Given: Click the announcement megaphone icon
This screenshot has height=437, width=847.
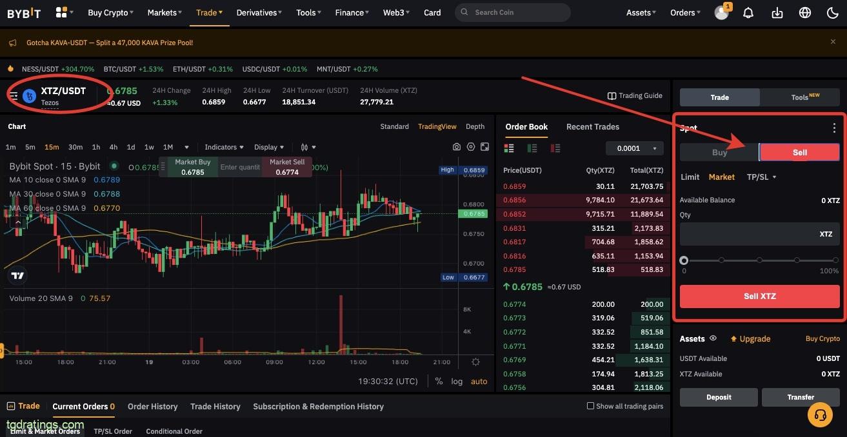Looking at the screenshot, I should [x=13, y=43].
